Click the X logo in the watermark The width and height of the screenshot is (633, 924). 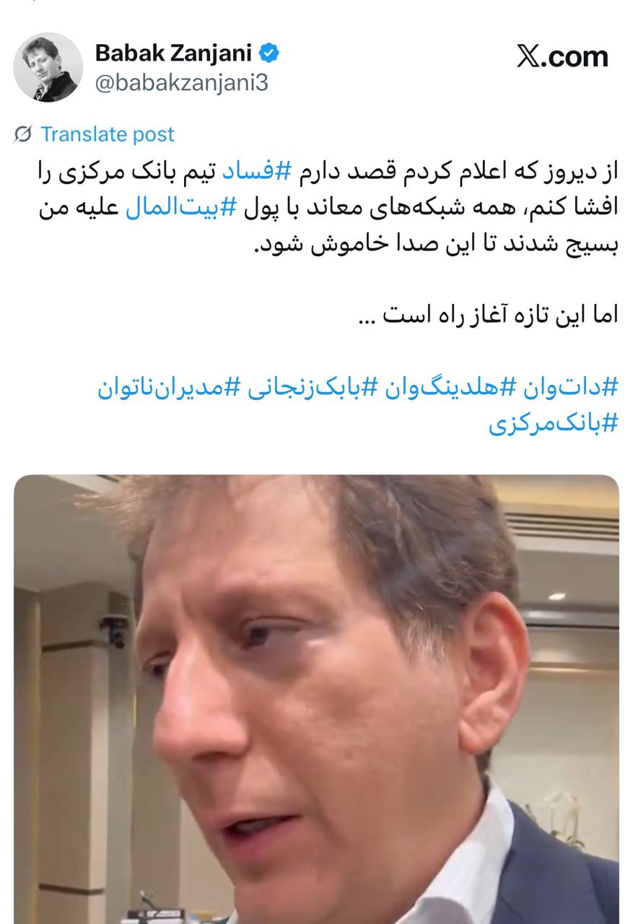coord(531,56)
